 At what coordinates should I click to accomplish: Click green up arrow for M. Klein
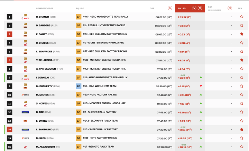[201, 138]
